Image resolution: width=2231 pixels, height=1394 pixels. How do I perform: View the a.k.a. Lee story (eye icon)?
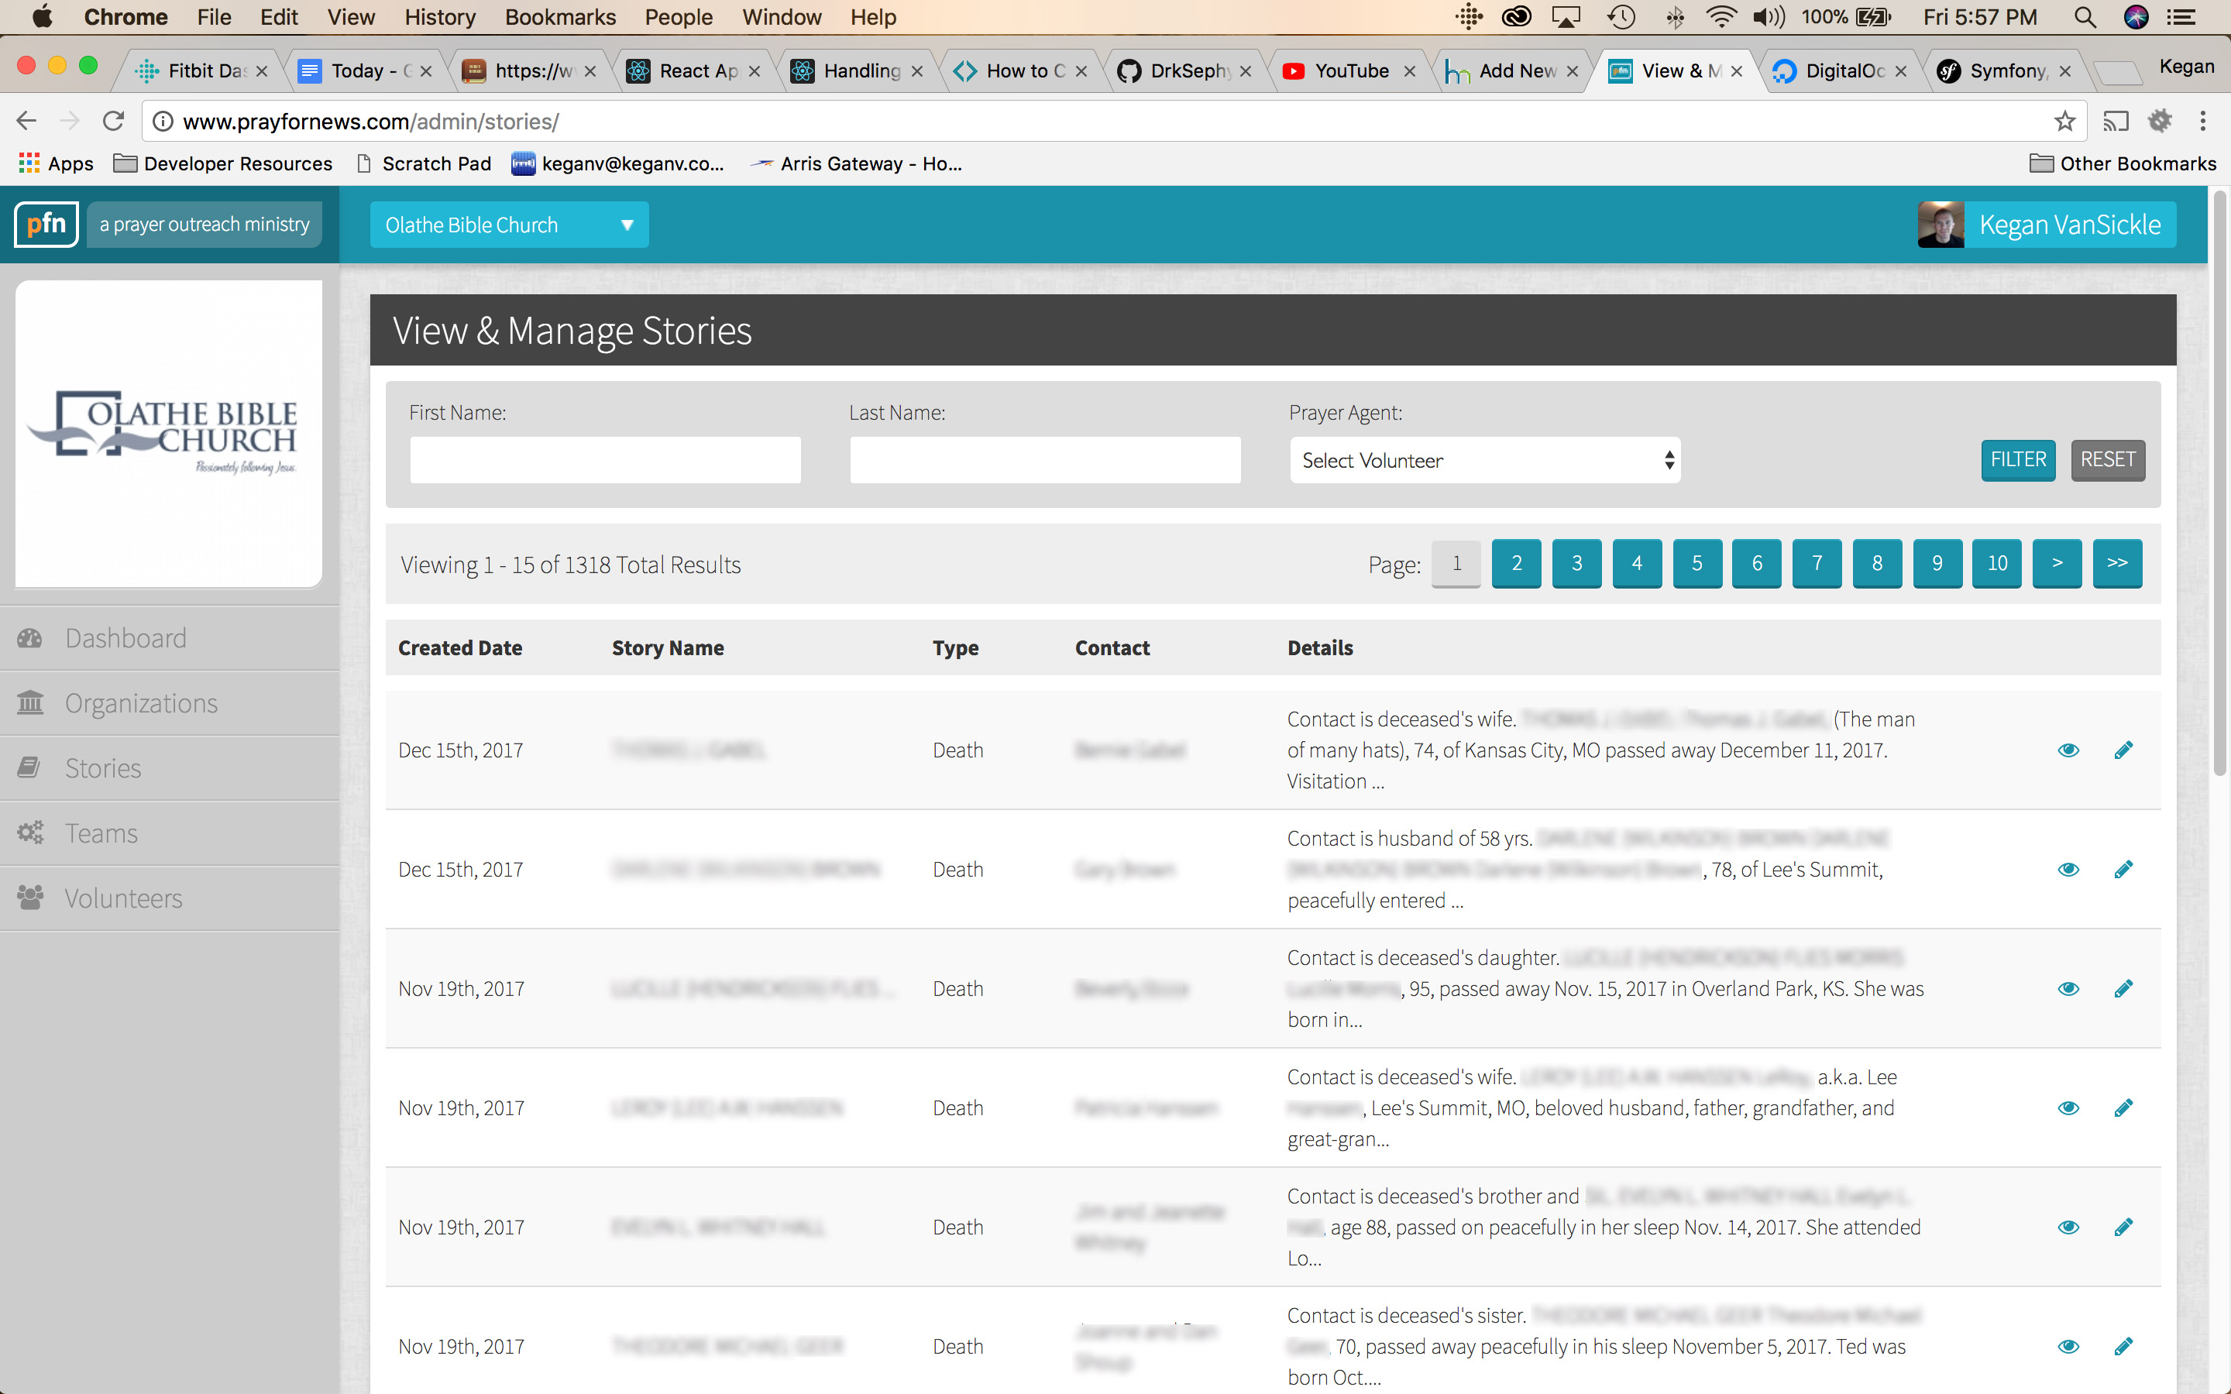point(2068,1107)
